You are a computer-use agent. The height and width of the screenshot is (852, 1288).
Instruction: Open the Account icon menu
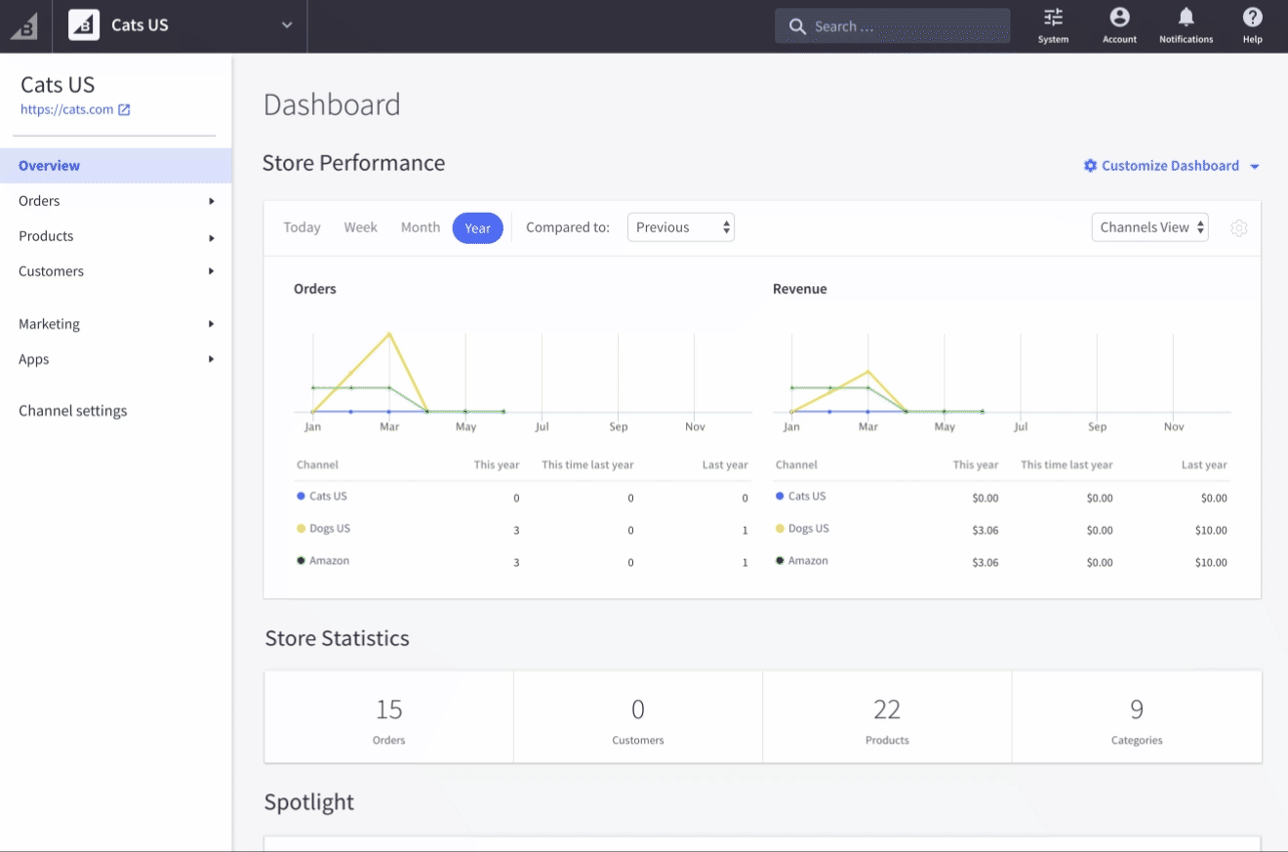point(1119,26)
